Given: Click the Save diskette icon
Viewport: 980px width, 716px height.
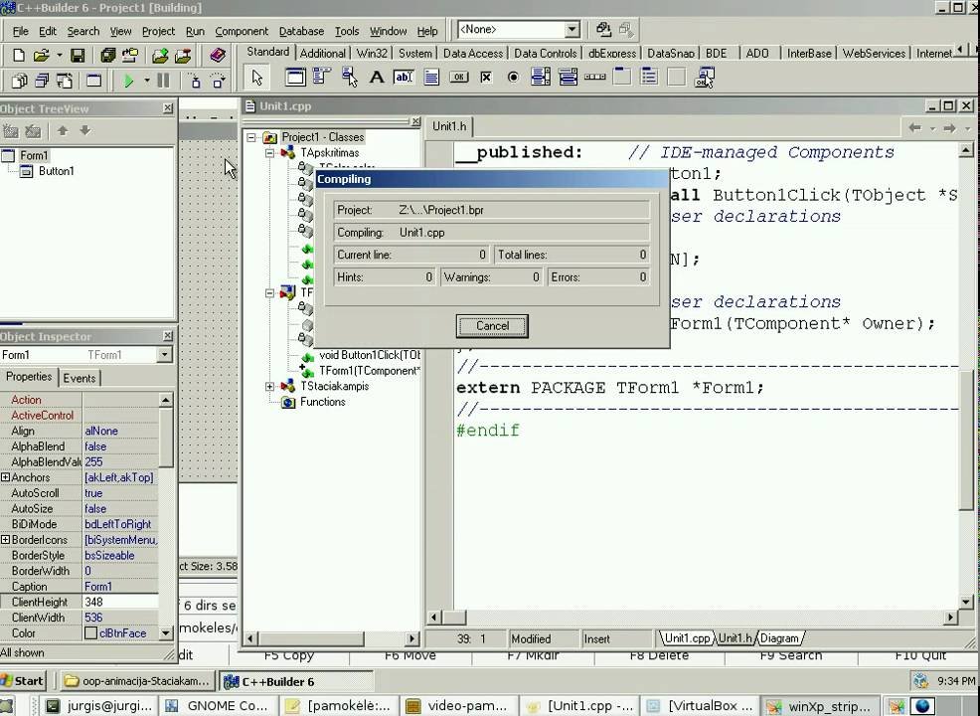Looking at the screenshot, I should click(78, 56).
